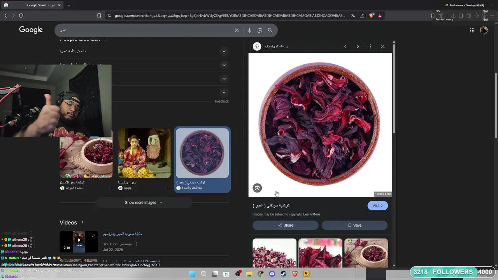This screenshot has width=498, height=280.
Task: Open three-dot menu under كركدية عجر الأصيل image
Action: 110,188
